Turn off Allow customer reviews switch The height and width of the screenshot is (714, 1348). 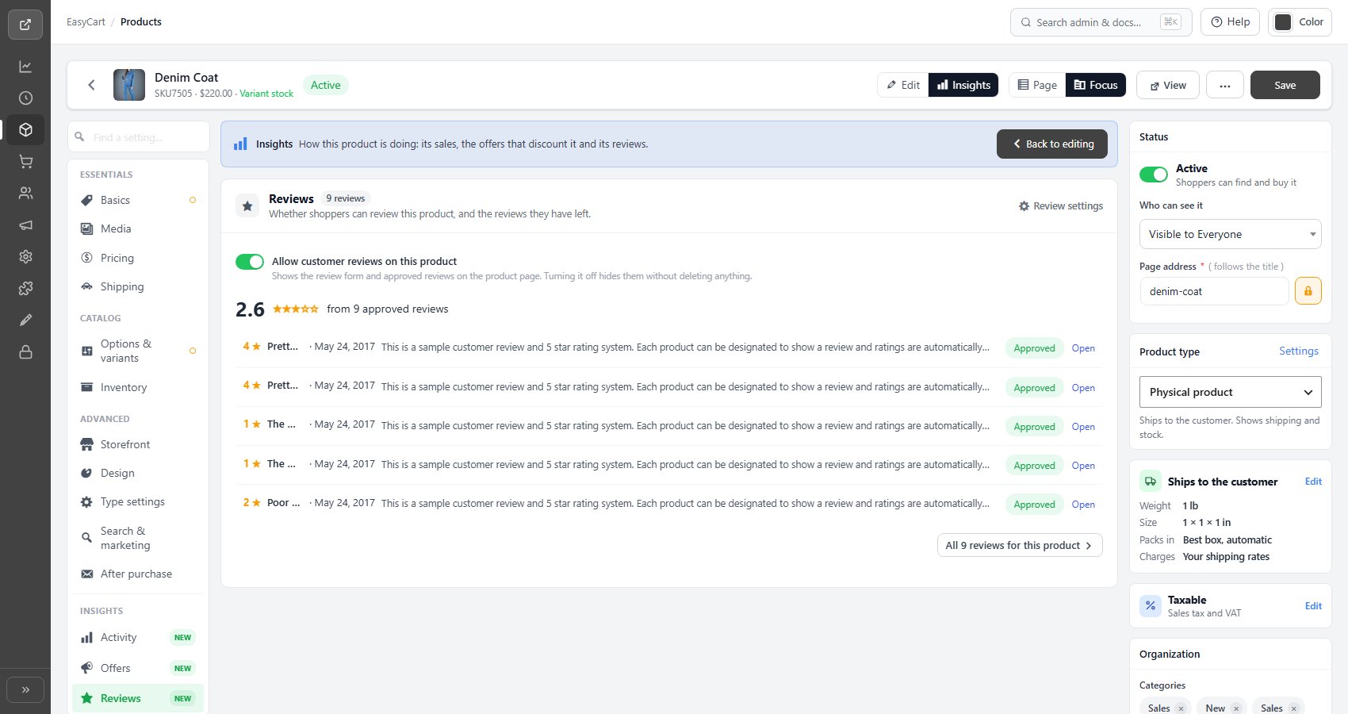click(250, 262)
